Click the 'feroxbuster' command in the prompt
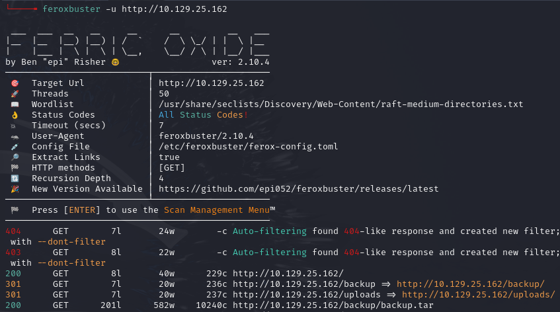This screenshot has height=312, width=560. [71, 9]
